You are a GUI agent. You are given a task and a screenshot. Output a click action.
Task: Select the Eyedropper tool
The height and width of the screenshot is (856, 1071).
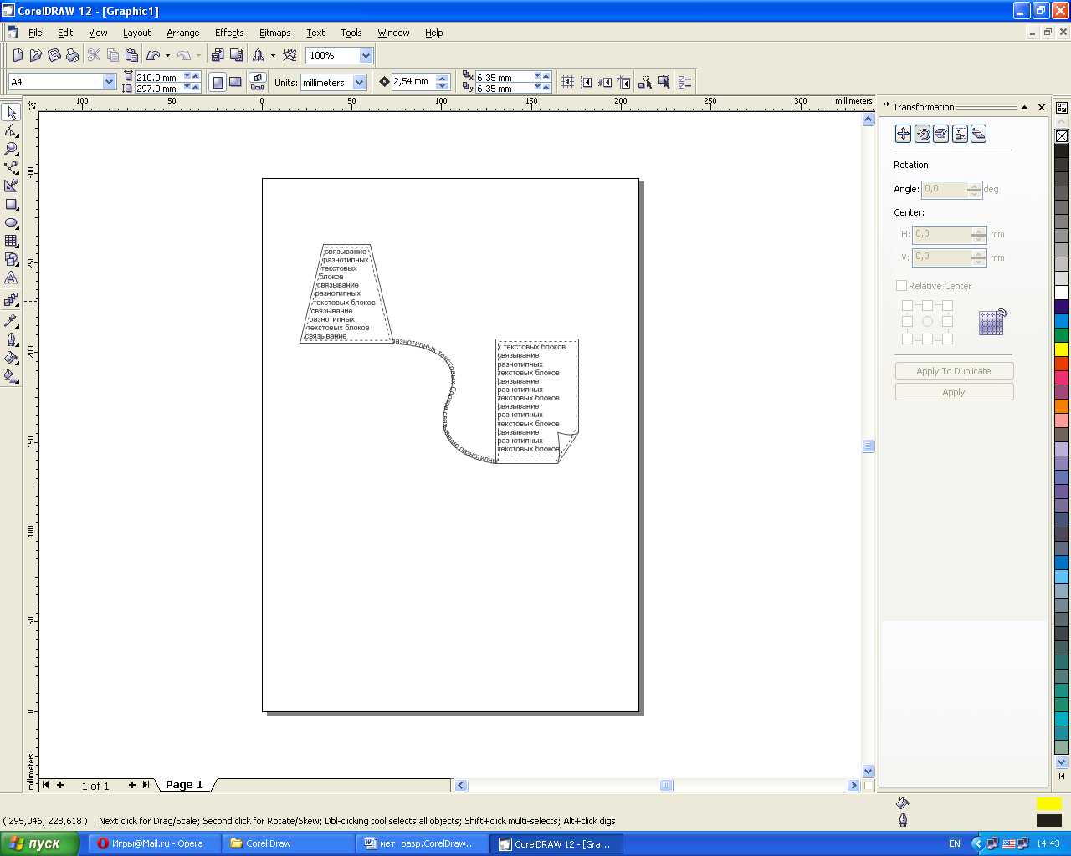click(x=11, y=320)
